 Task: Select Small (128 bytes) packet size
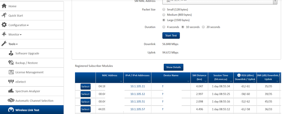point(164,10)
